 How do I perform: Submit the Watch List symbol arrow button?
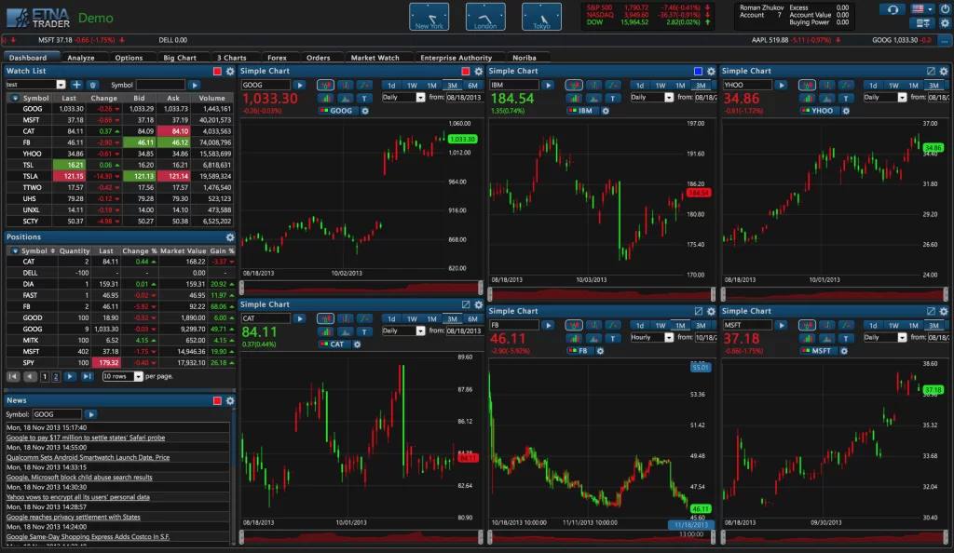194,85
